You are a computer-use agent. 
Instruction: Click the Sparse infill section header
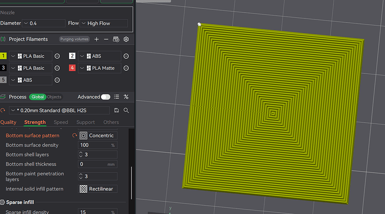(20, 202)
